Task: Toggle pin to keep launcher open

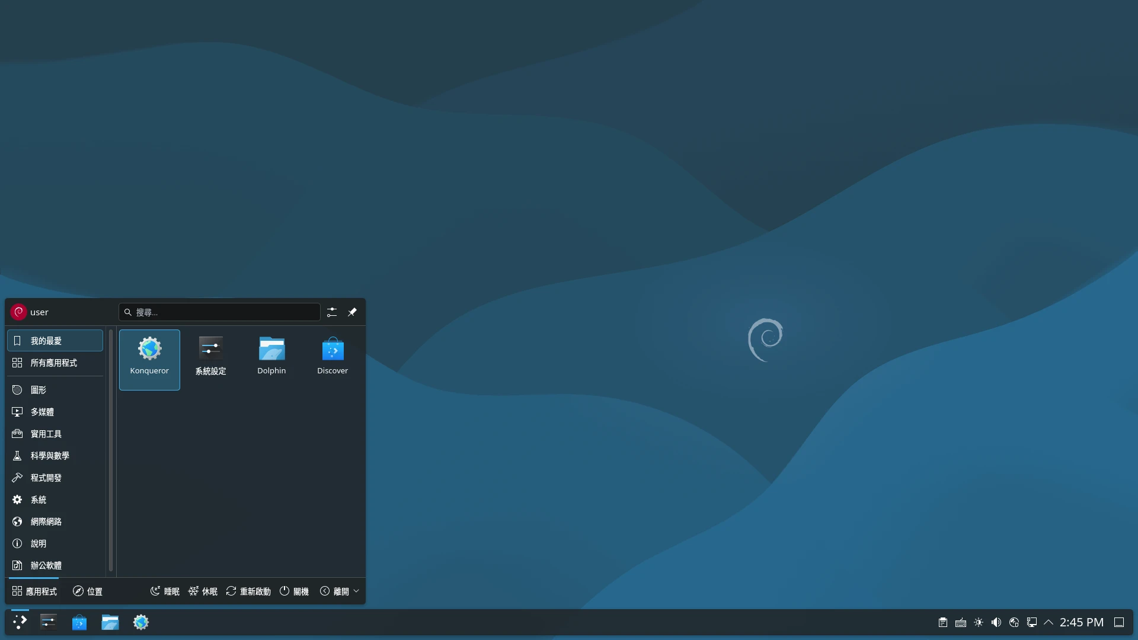Action: 352,312
